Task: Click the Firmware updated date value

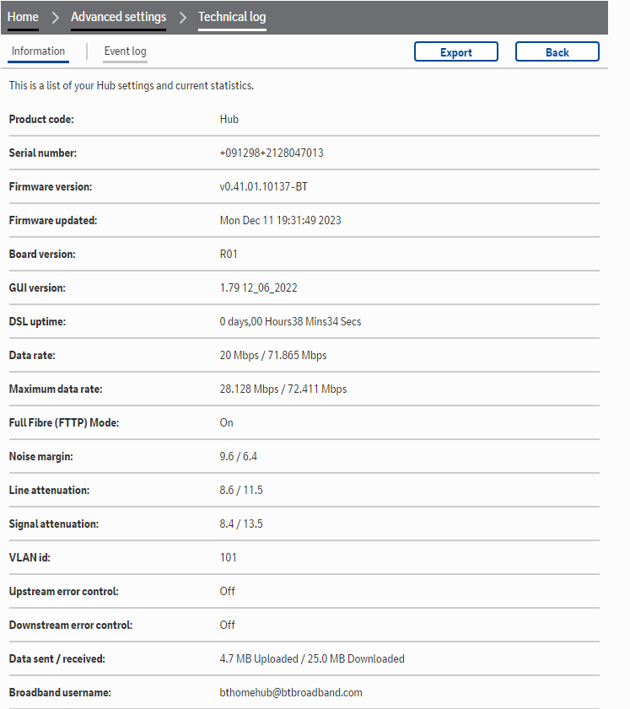Action: pyautogui.click(x=280, y=220)
